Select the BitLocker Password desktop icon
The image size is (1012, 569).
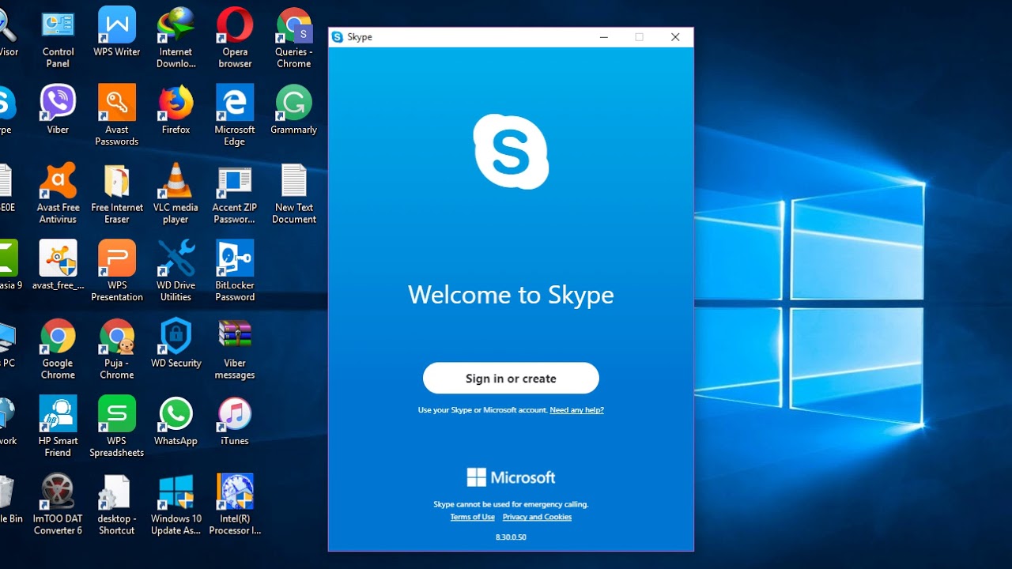click(235, 271)
